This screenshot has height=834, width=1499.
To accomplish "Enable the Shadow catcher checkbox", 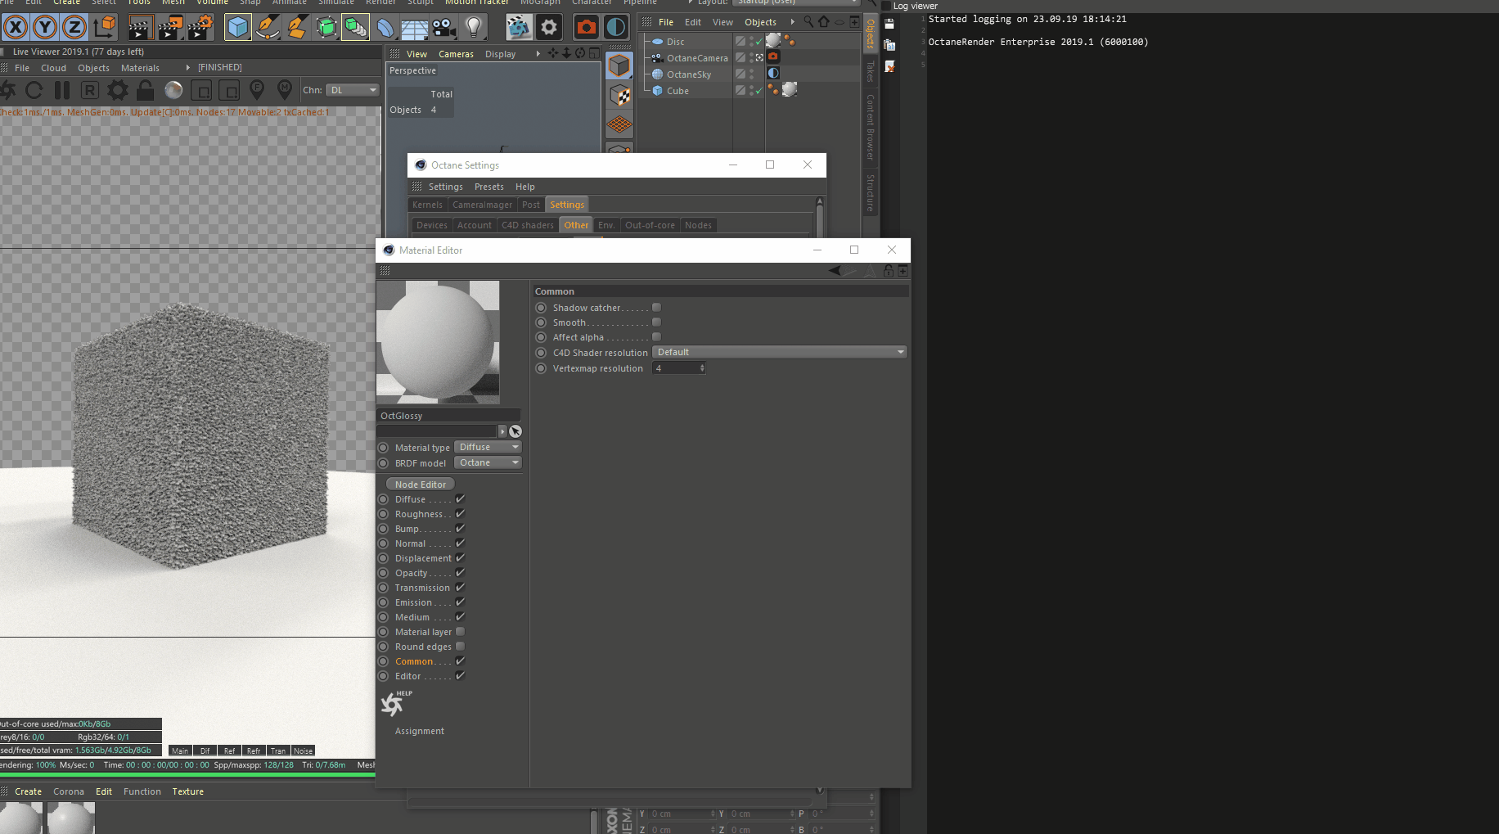I will click(x=656, y=308).
